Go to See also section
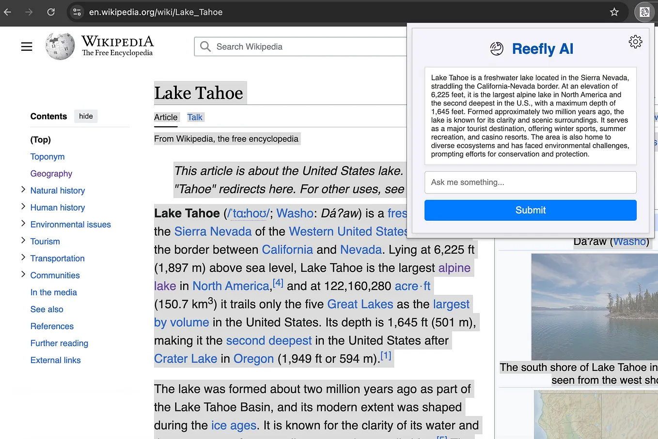Image resolution: width=658 pixels, height=439 pixels. point(47,309)
